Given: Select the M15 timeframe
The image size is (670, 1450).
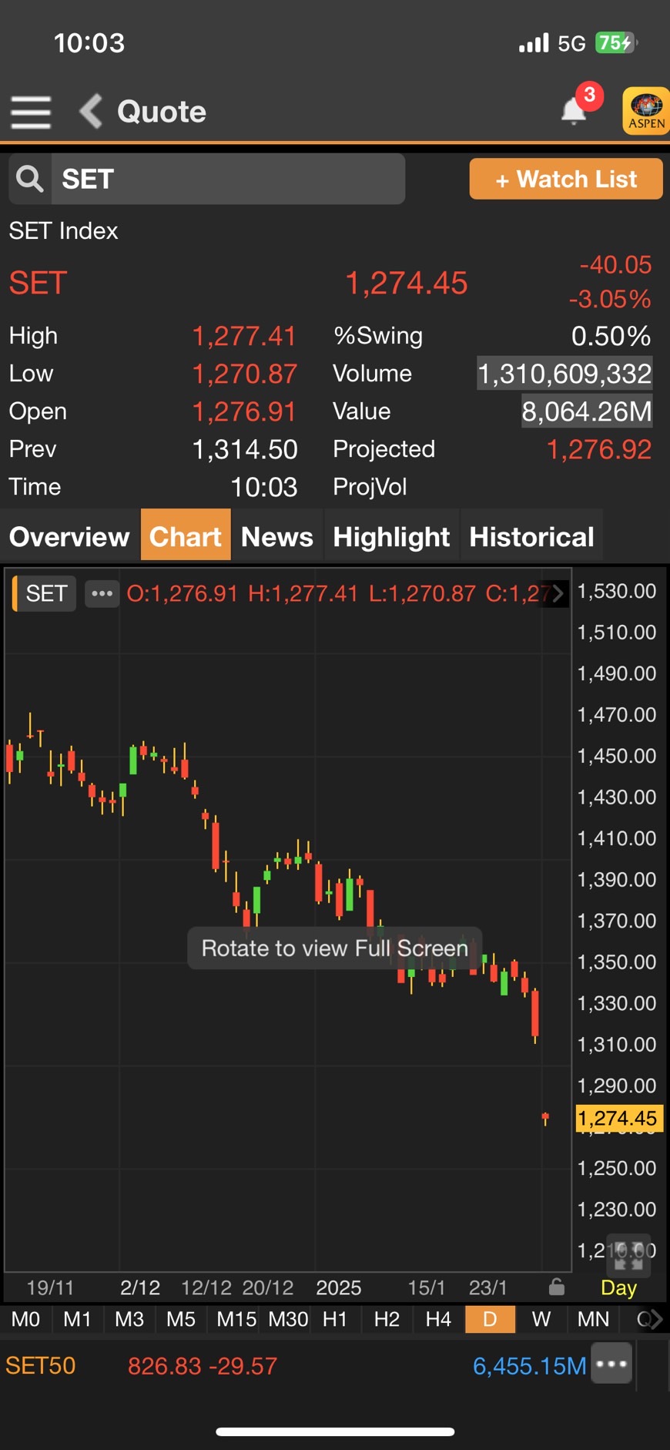Looking at the screenshot, I should pos(236,1319).
